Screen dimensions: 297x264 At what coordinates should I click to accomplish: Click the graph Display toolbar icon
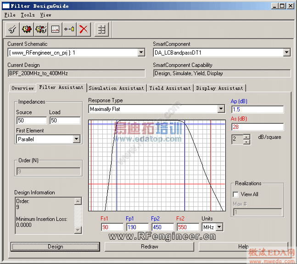point(55,29)
